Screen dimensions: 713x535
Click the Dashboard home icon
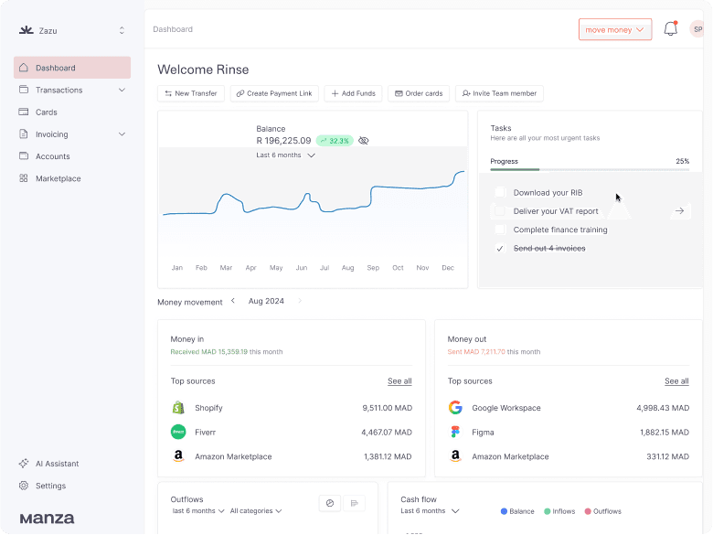point(24,68)
